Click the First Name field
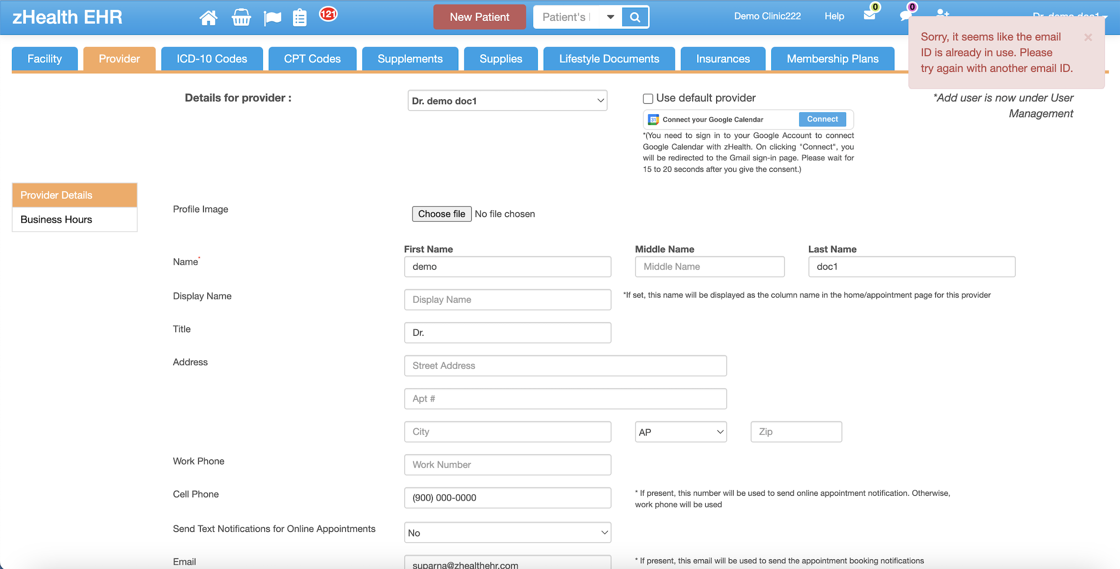This screenshot has width=1120, height=569. point(507,267)
